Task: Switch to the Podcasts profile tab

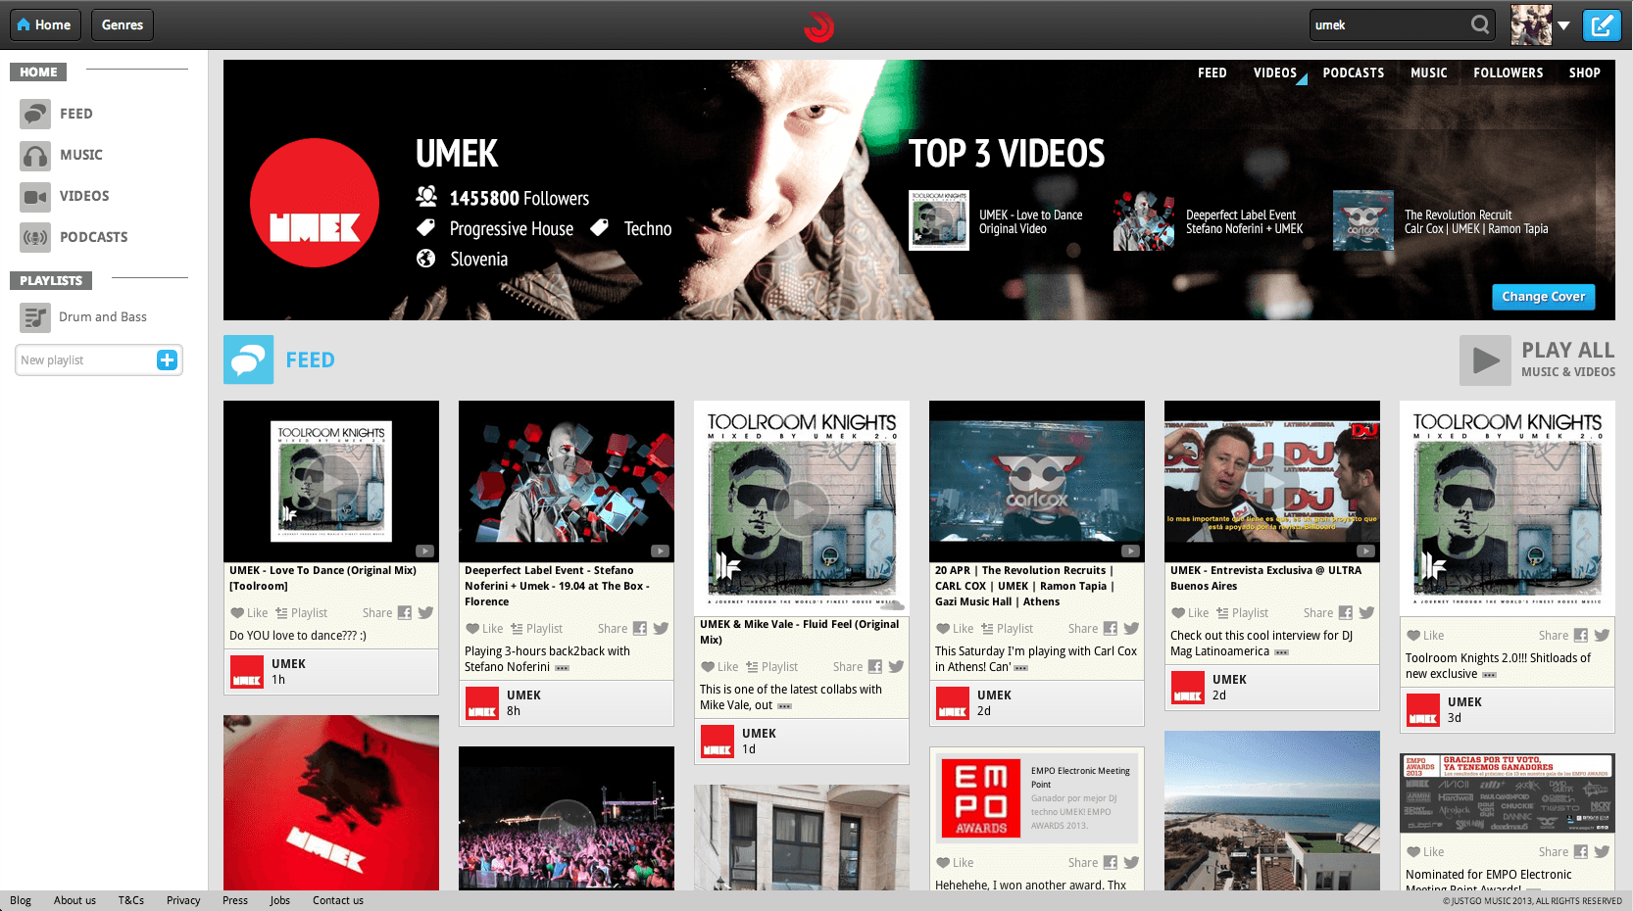Action: (1354, 72)
